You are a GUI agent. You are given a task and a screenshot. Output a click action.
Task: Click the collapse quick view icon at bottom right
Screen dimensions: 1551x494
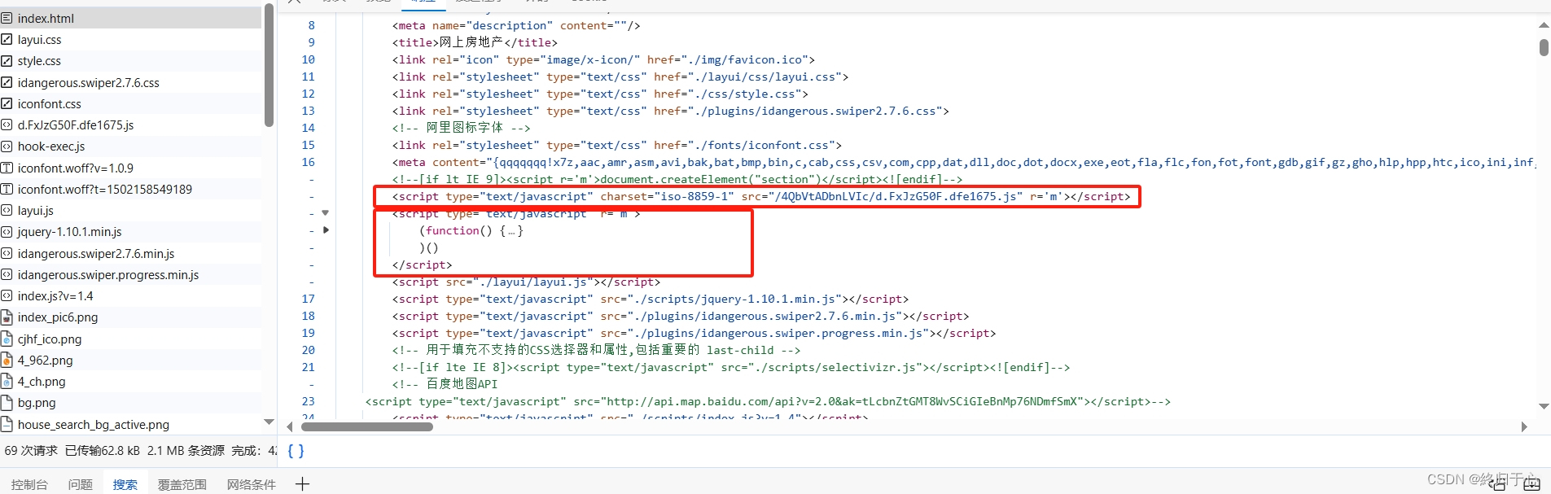[1531, 484]
